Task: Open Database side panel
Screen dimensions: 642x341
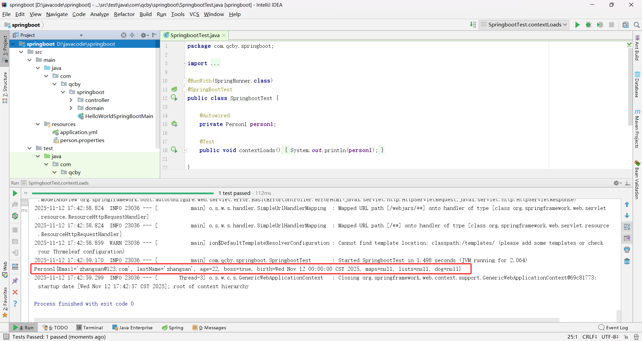Action: (x=637, y=85)
